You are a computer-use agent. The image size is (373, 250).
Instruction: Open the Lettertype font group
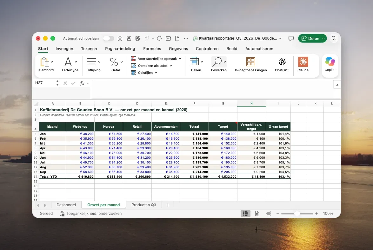(x=70, y=65)
